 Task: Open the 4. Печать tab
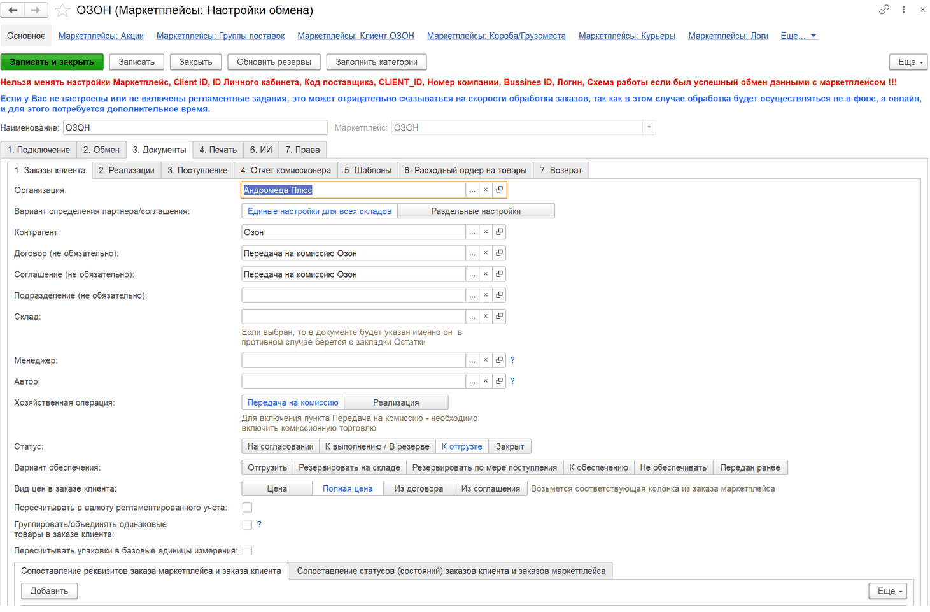point(218,150)
